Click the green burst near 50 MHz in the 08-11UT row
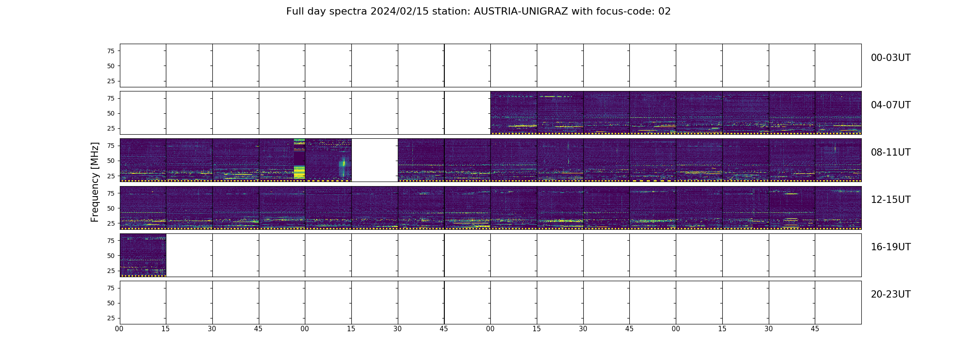This screenshot has height=364, width=957. [343, 164]
